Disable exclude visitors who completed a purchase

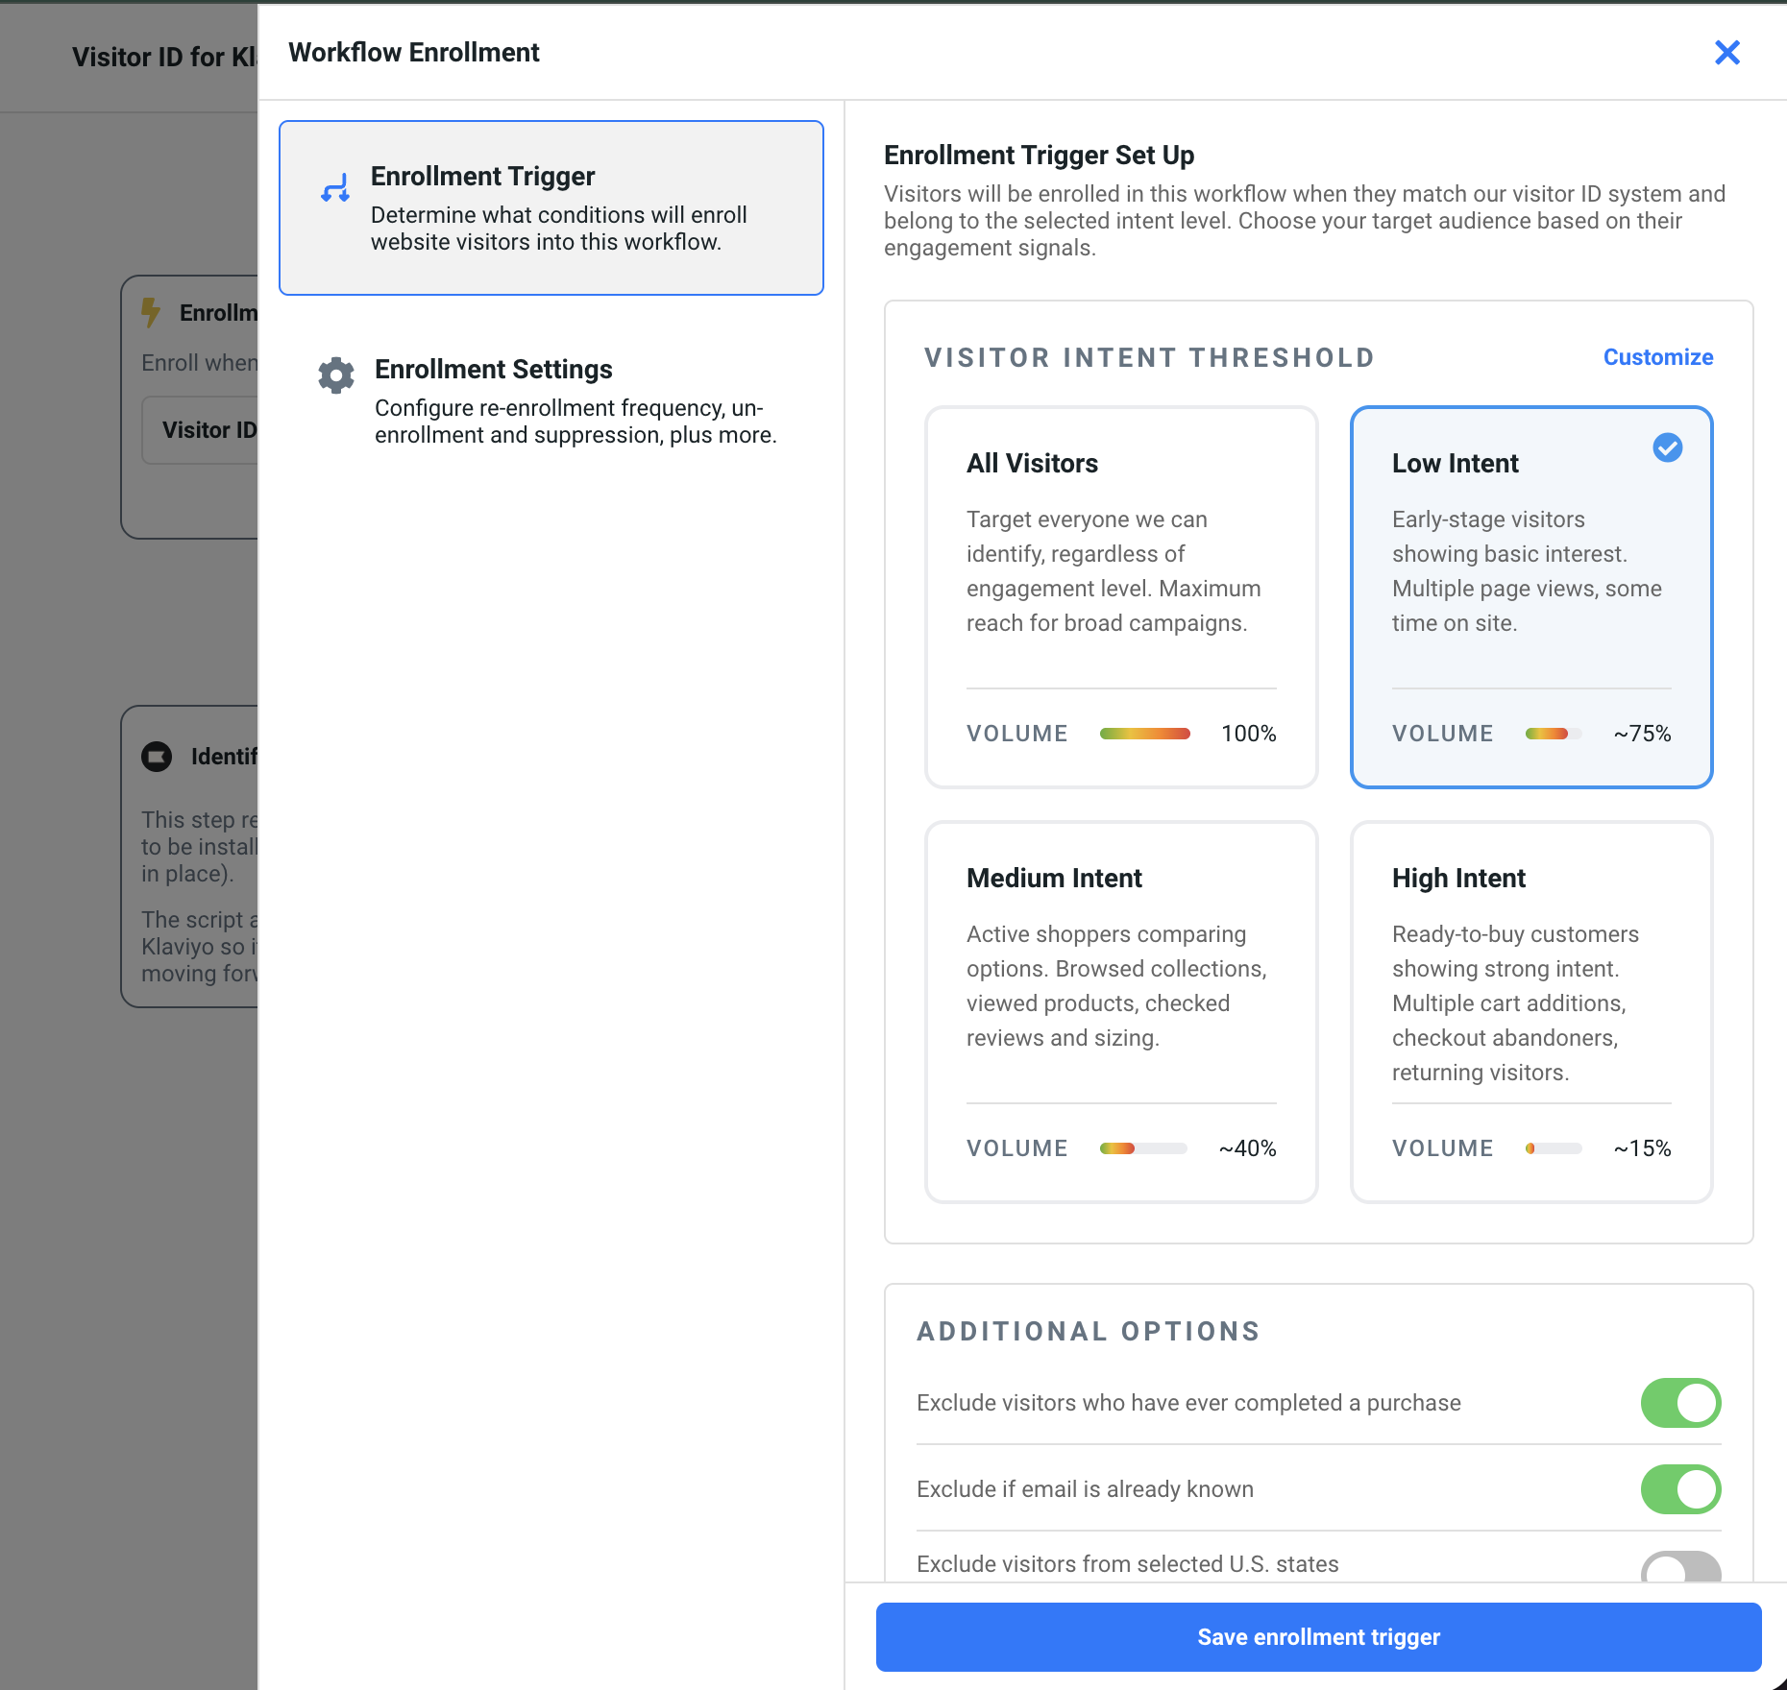point(1679,1403)
